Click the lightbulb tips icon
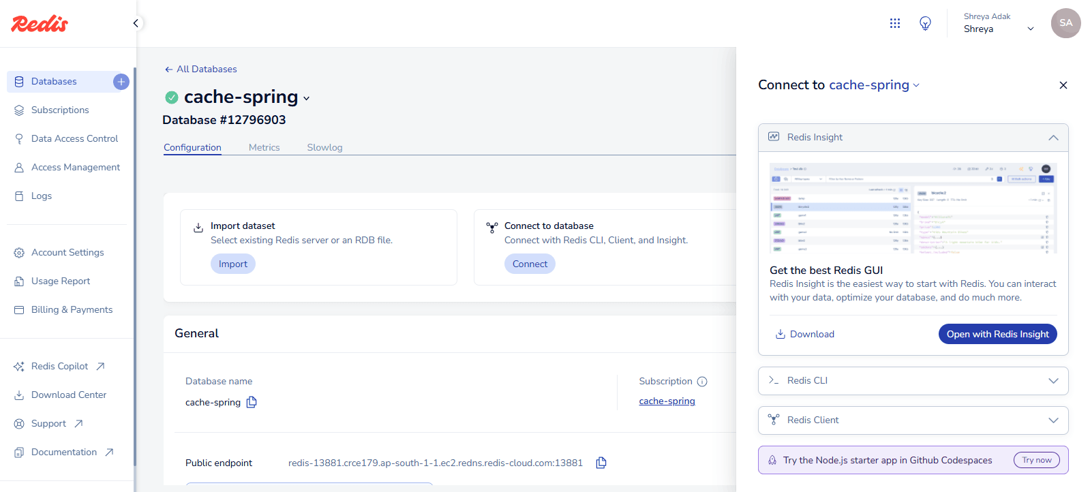Viewport: 1090px width, 492px height. (925, 23)
